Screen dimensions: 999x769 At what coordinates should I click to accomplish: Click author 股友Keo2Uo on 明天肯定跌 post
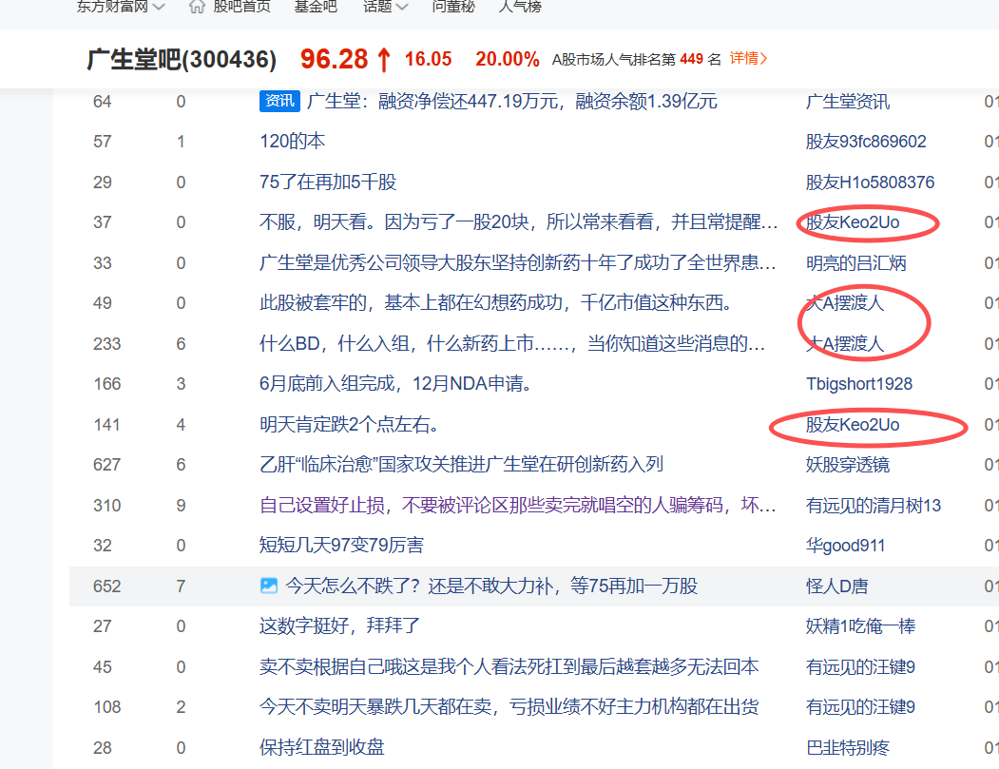(x=853, y=424)
